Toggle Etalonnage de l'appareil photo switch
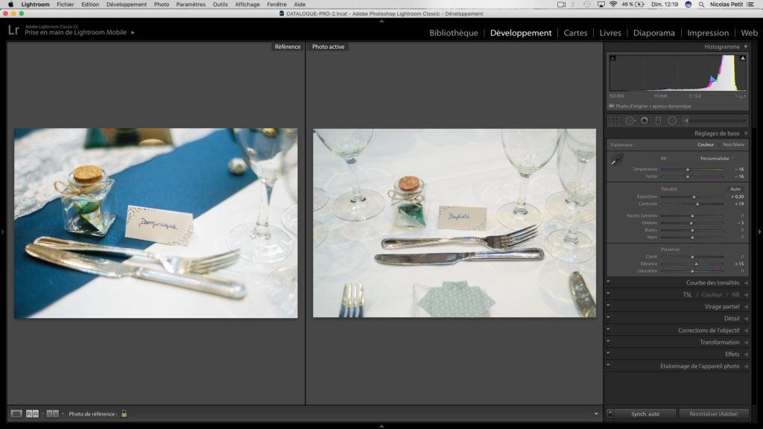 point(608,366)
